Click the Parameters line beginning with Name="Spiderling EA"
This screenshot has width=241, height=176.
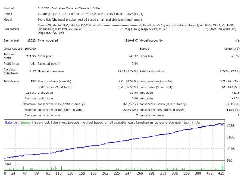[136, 26]
